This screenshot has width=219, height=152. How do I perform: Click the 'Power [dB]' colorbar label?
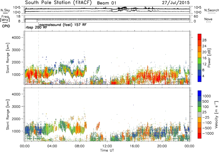pyautogui.click(x=209, y=58)
